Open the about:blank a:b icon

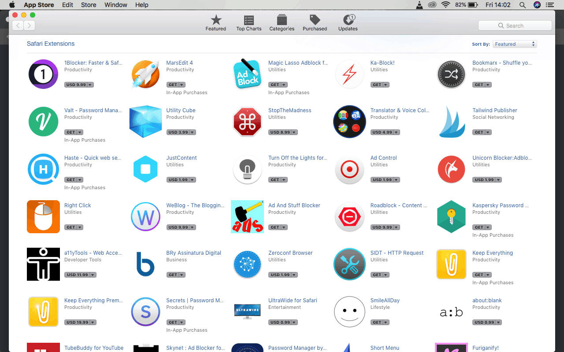(451, 312)
